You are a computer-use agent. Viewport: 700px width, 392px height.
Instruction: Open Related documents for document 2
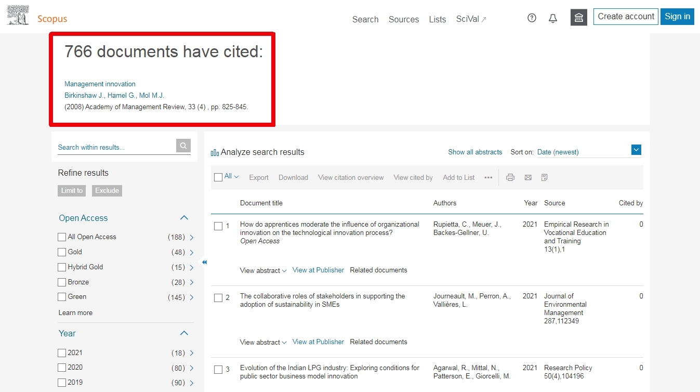point(378,342)
